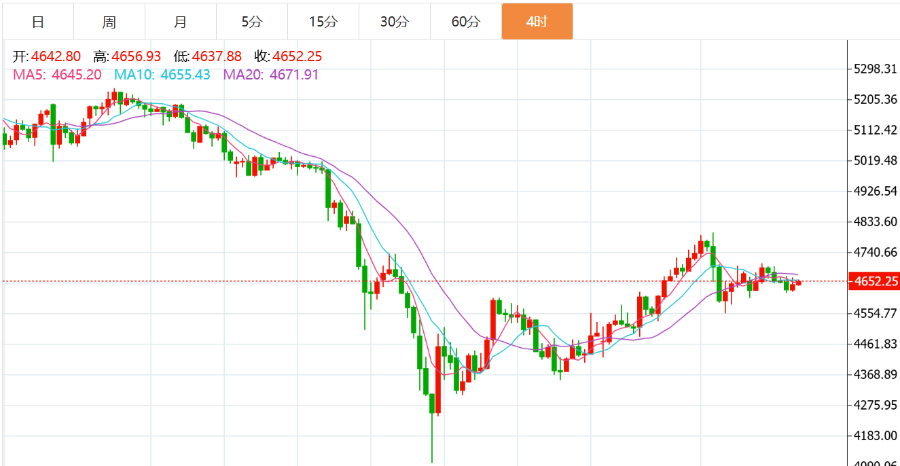Click the open price 4642.80
Screen dimensions: 900x466
(56, 57)
